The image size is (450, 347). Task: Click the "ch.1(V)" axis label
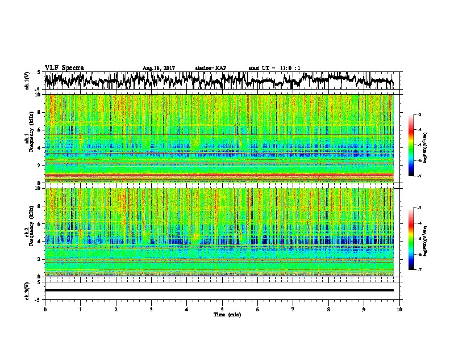point(27,80)
